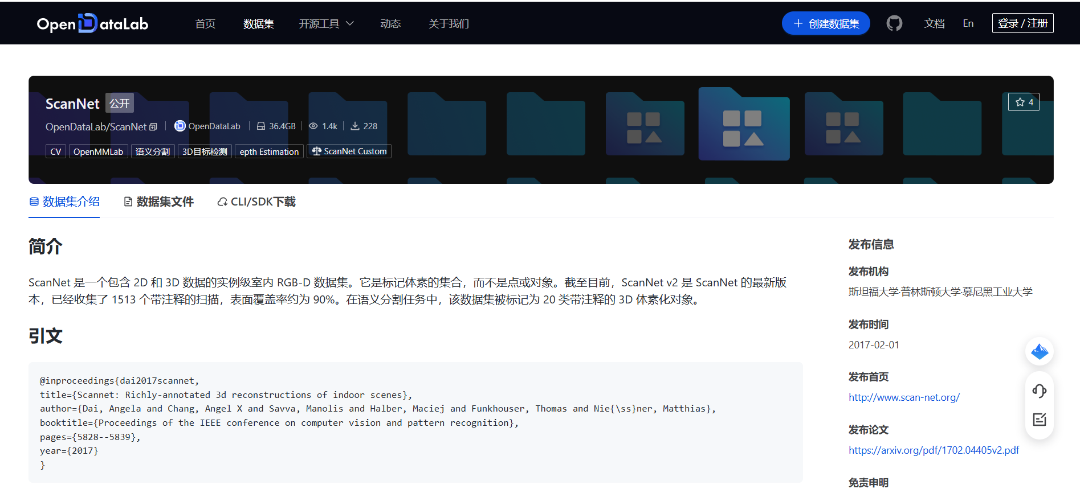Select the 数据集介绍 tab
The height and width of the screenshot is (493, 1080).
click(64, 202)
